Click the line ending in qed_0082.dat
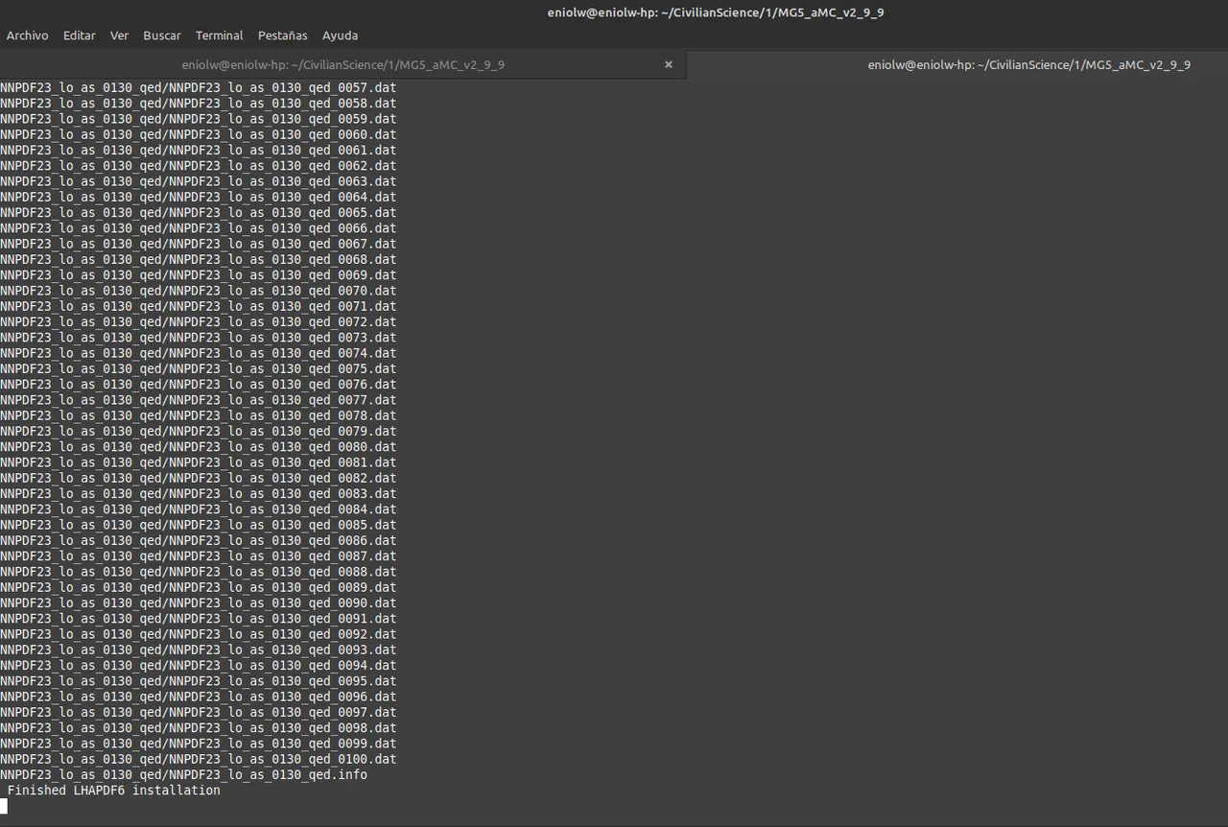The height and width of the screenshot is (827, 1228). click(198, 478)
